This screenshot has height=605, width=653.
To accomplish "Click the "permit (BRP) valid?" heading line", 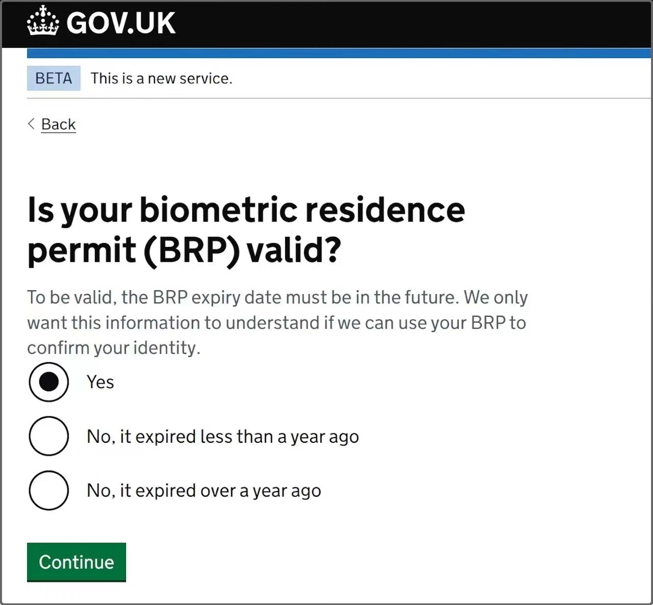I will (184, 250).
